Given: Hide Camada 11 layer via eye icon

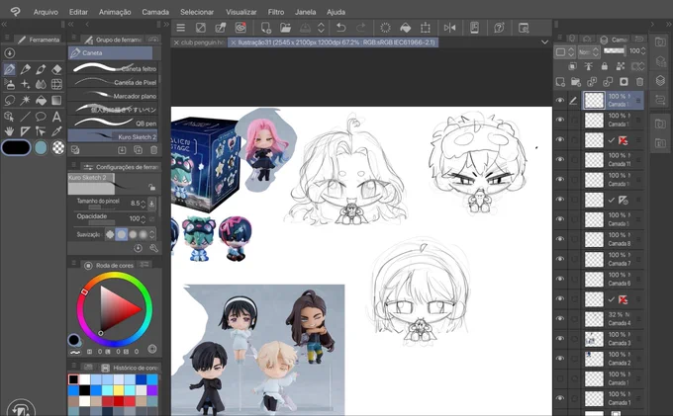Looking at the screenshot, I should (x=560, y=159).
